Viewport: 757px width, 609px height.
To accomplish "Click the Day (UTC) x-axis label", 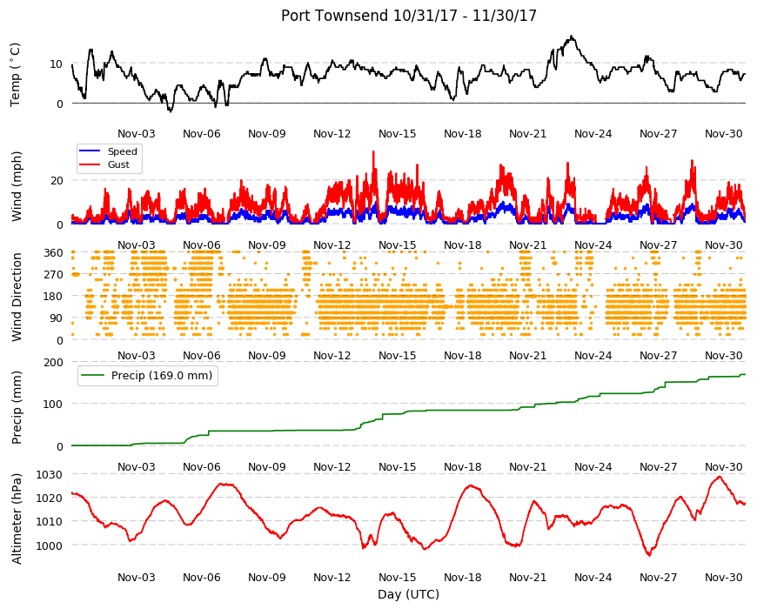I will click(x=408, y=594).
